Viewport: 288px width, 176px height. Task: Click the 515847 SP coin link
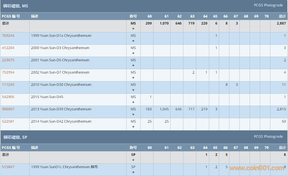tap(8, 167)
